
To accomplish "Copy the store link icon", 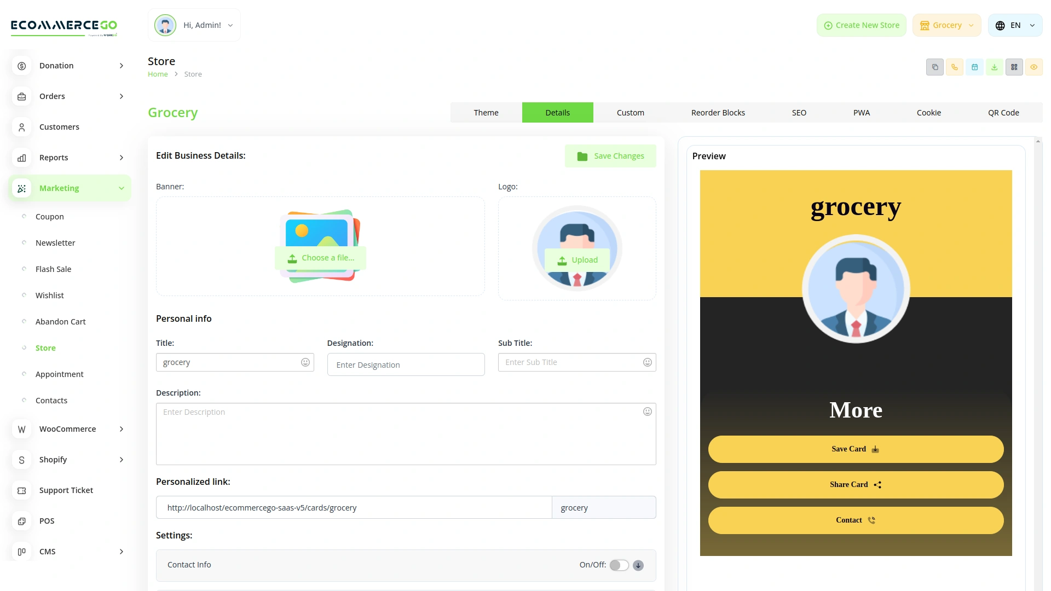I will click(935, 67).
